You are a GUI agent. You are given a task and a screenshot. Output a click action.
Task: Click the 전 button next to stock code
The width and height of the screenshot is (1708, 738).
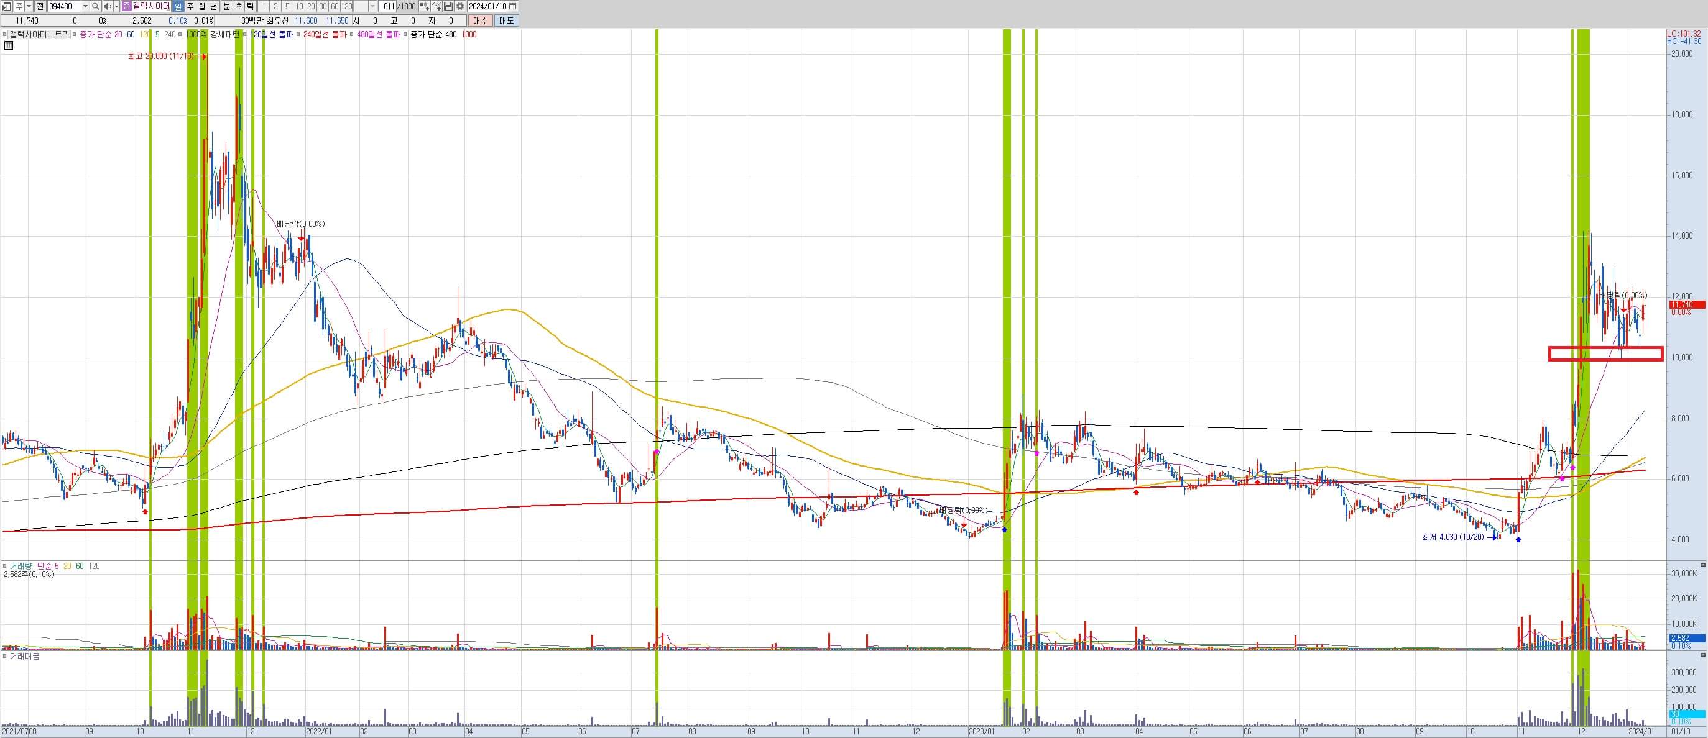tap(40, 6)
